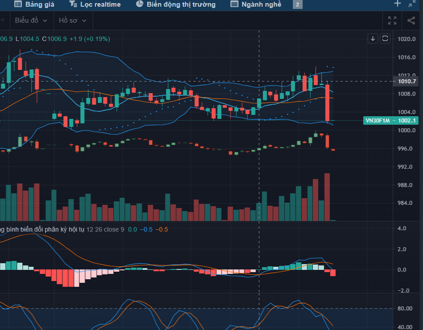Click the 1020.0 price axis label
This screenshot has width=423, height=330.
(407, 39)
